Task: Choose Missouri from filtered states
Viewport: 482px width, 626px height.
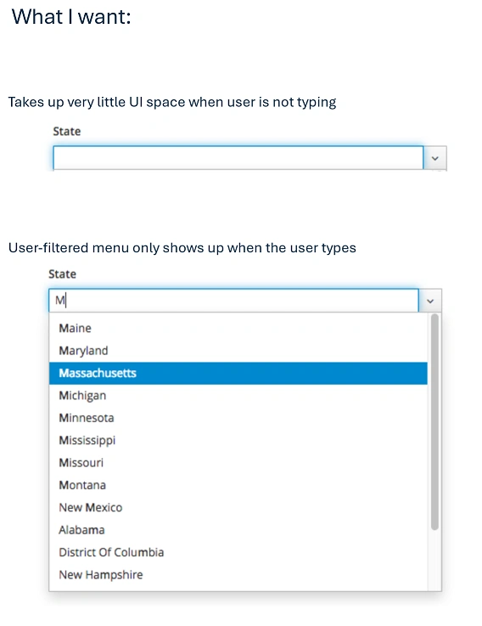Action: pyautogui.click(x=238, y=463)
